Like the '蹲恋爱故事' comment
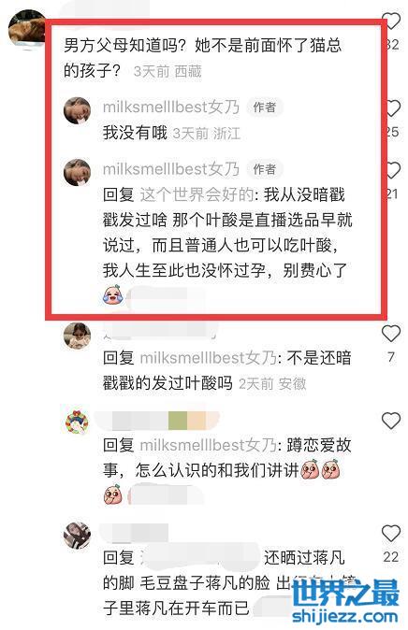The image size is (408, 630). (x=391, y=421)
